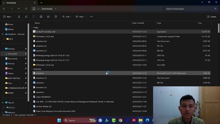220x124 pixels.
Task: Open a new tab with plus icon
Action: tap(41, 3)
